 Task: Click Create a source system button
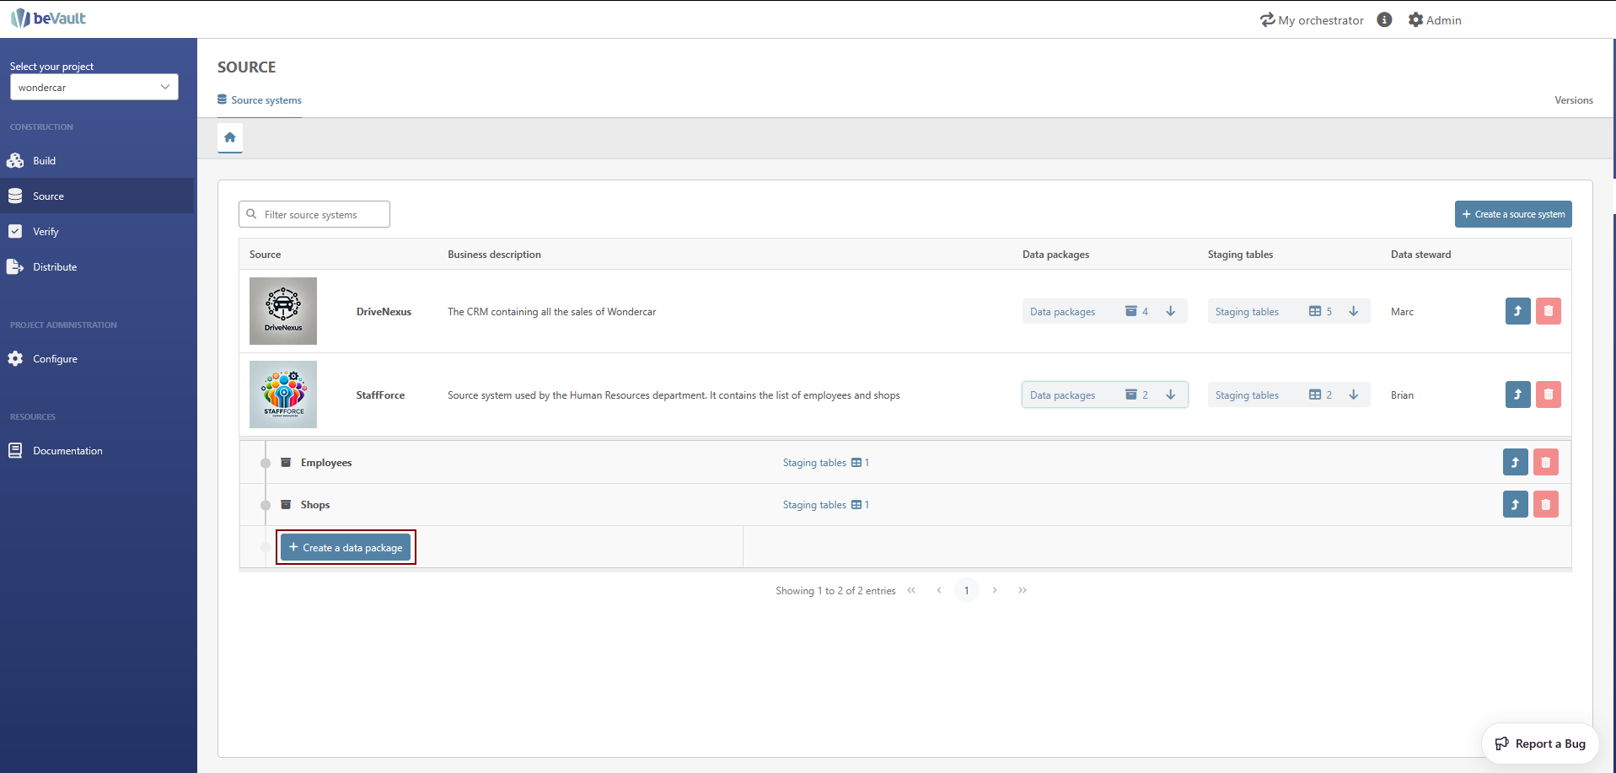tap(1512, 214)
